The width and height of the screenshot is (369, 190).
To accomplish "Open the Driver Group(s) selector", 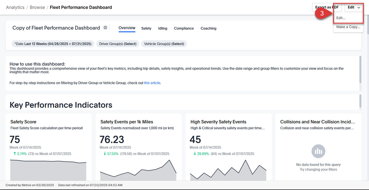I will (118, 44).
